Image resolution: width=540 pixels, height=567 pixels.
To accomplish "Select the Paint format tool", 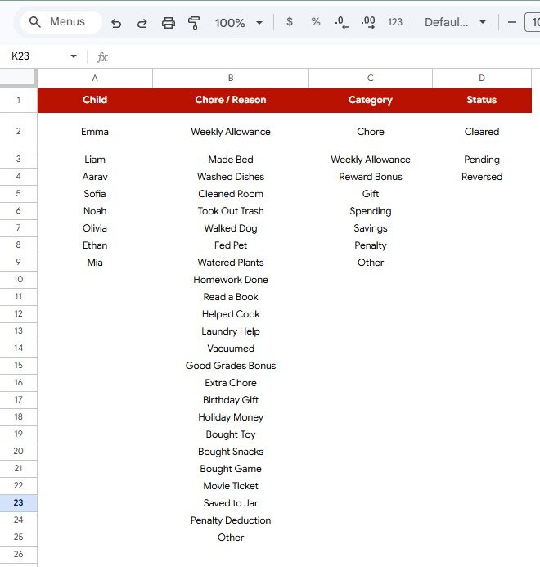I will tap(194, 23).
